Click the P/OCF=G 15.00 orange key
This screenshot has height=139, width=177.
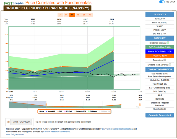160,56
